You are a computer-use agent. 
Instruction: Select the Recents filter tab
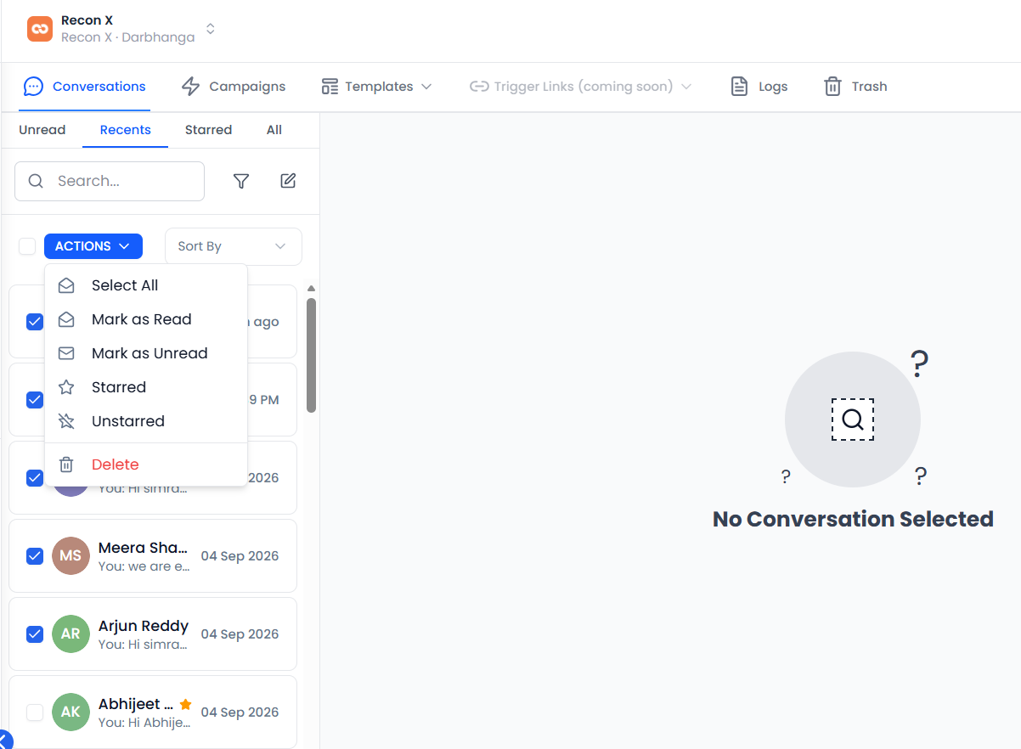tap(126, 130)
